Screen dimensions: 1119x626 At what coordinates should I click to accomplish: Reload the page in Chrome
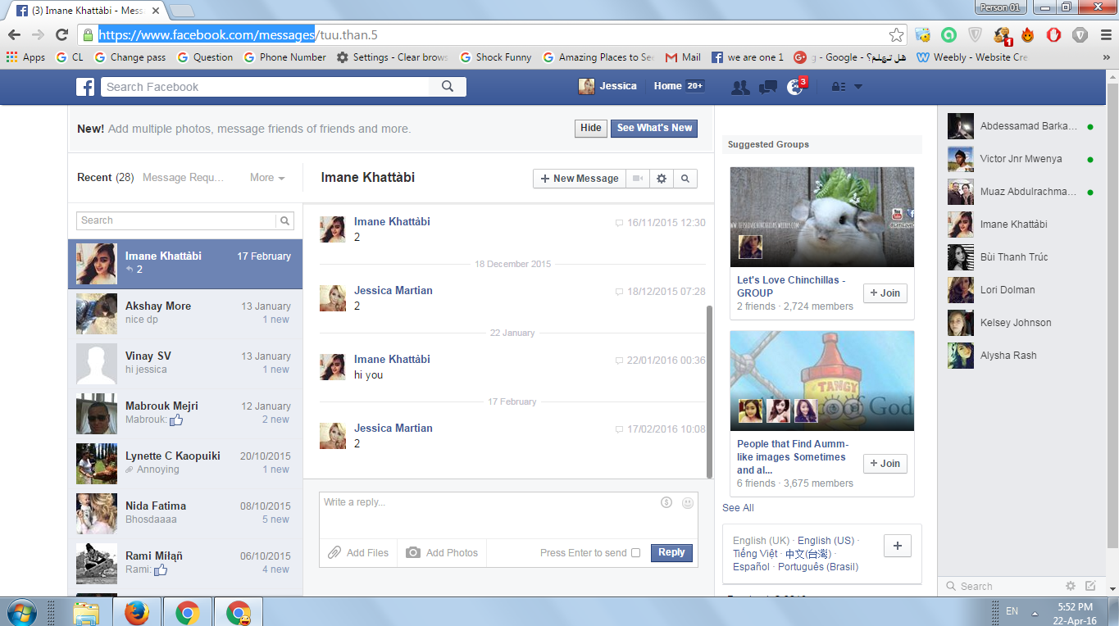(x=61, y=35)
